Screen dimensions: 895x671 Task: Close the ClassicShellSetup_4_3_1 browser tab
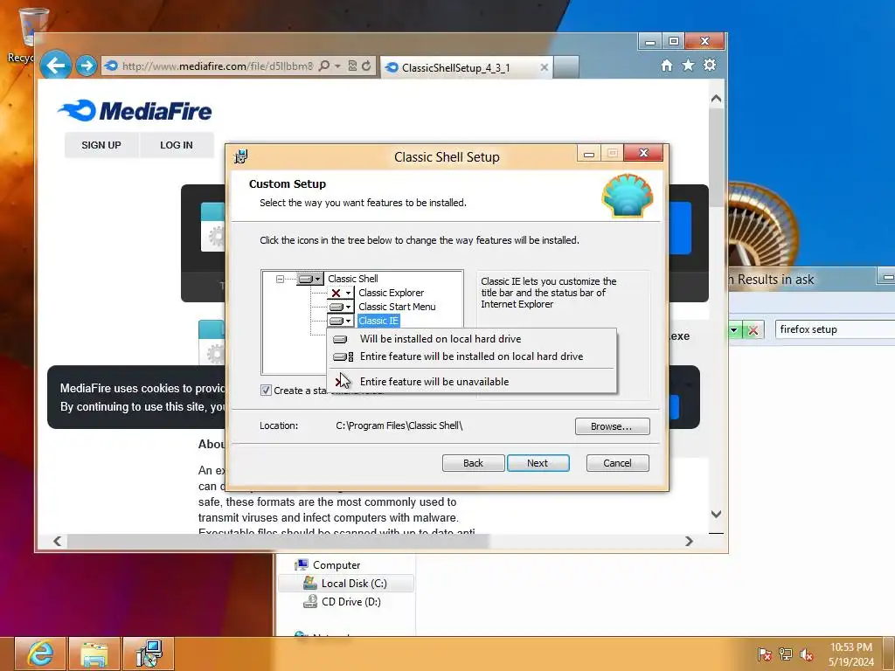[544, 67]
